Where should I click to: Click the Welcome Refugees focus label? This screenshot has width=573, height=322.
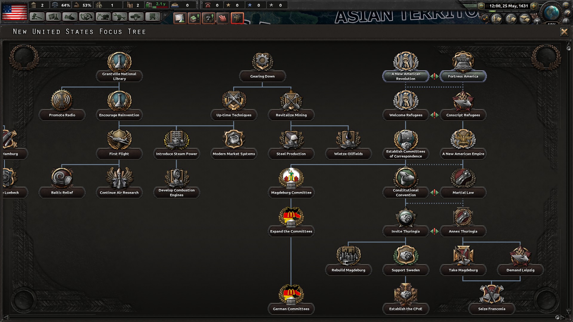tap(406, 115)
